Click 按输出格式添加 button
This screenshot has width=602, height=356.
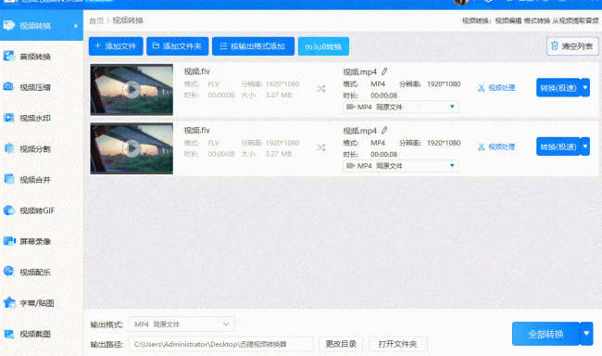253,46
